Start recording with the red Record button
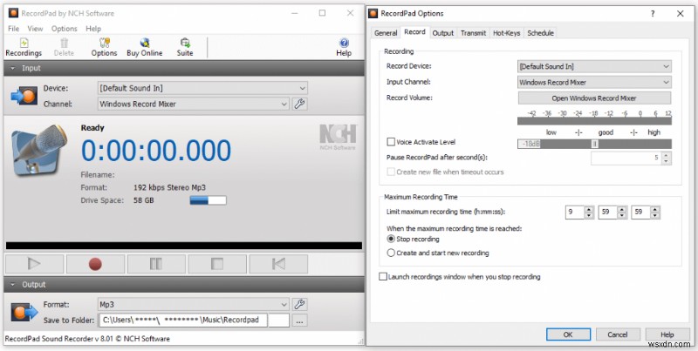 click(95, 264)
